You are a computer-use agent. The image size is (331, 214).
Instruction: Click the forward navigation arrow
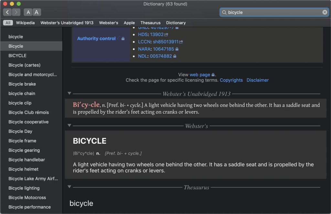pyautogui.click(x=16, y=12)
